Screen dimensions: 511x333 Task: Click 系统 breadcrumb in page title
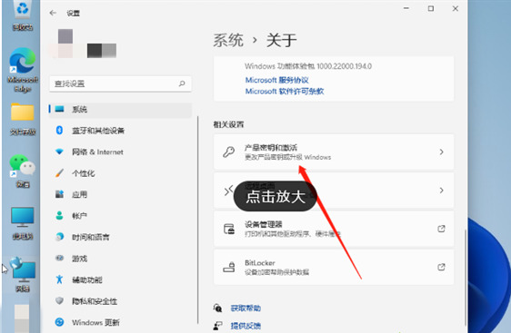[228, 40]
